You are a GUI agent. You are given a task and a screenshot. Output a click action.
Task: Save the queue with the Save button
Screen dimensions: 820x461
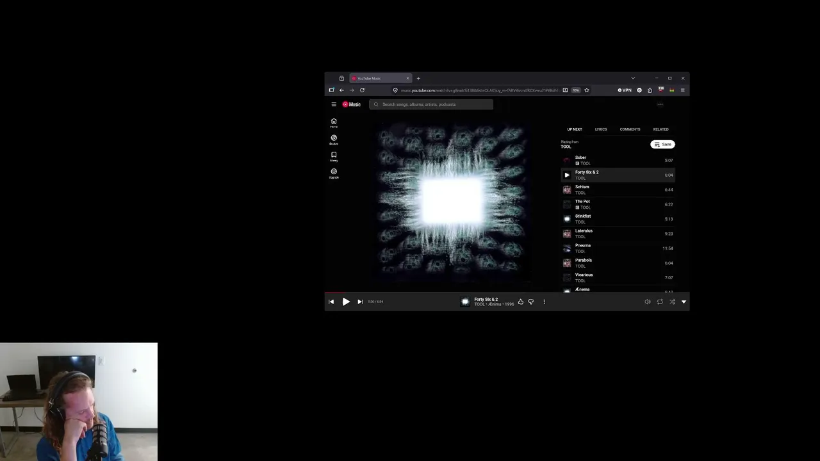click(663, 145)
